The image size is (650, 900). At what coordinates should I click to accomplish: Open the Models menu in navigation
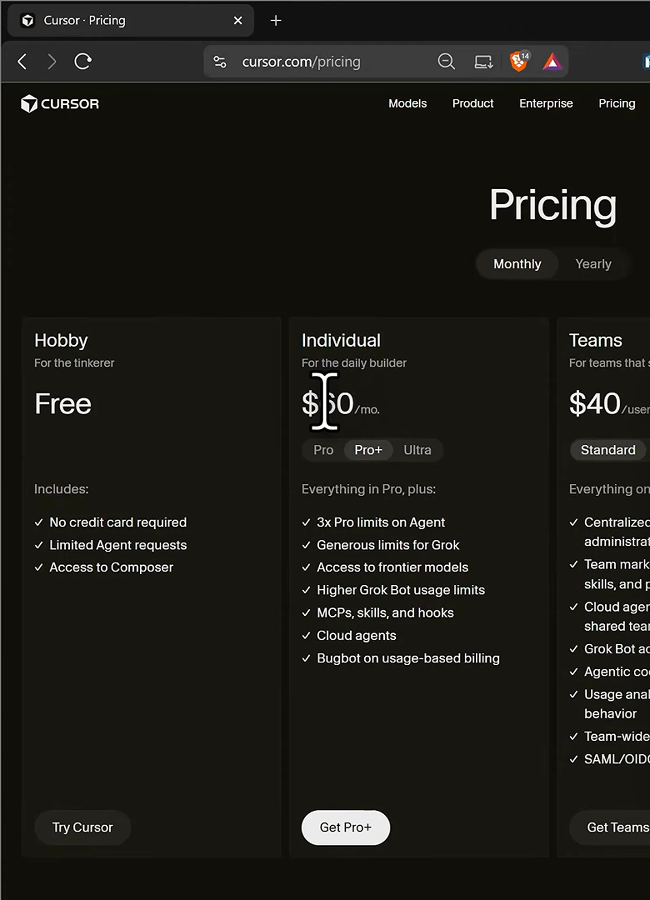click(407, 104)
